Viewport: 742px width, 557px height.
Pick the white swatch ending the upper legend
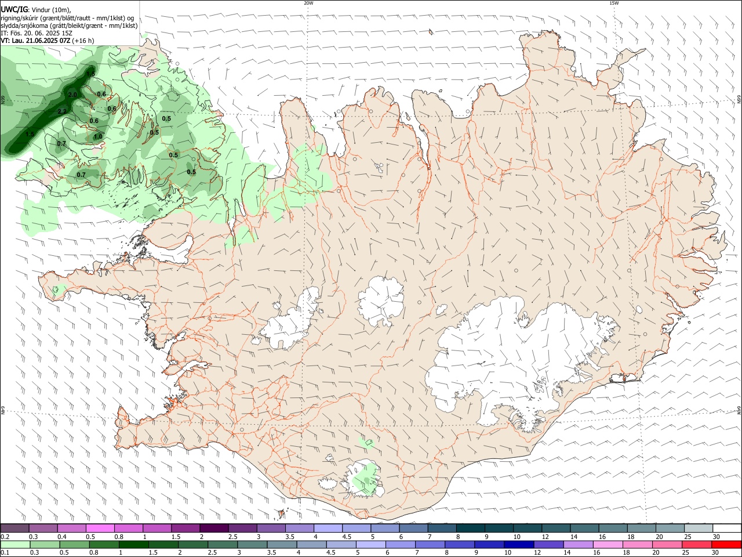pyautogui.click(x=726, y=529)
